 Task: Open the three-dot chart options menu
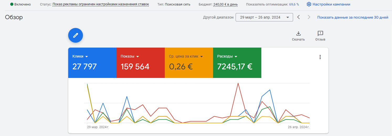click(x=320, y=57)
